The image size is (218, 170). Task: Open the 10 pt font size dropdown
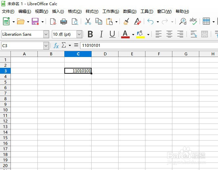(x=79, y=34)
